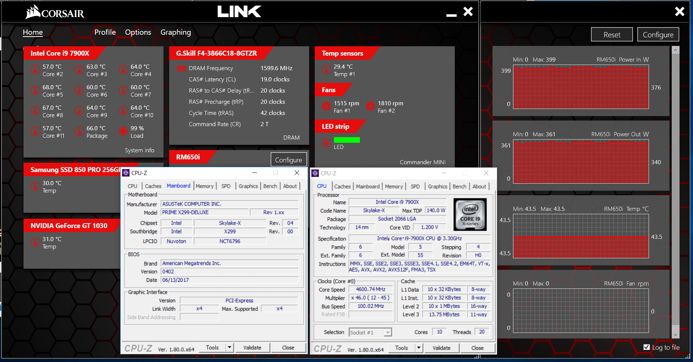This screenshot has height=362, width=693.
Task: Click the Core #6 temperature sensor icon
Action: [79, 90]
